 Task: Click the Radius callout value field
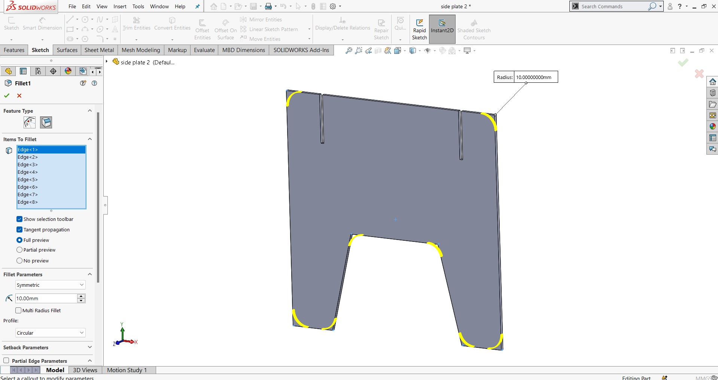[536, 77]
